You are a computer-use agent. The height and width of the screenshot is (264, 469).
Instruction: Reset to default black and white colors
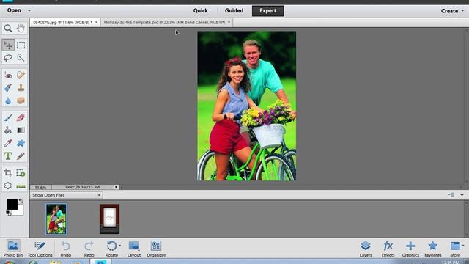pos(8,213)
